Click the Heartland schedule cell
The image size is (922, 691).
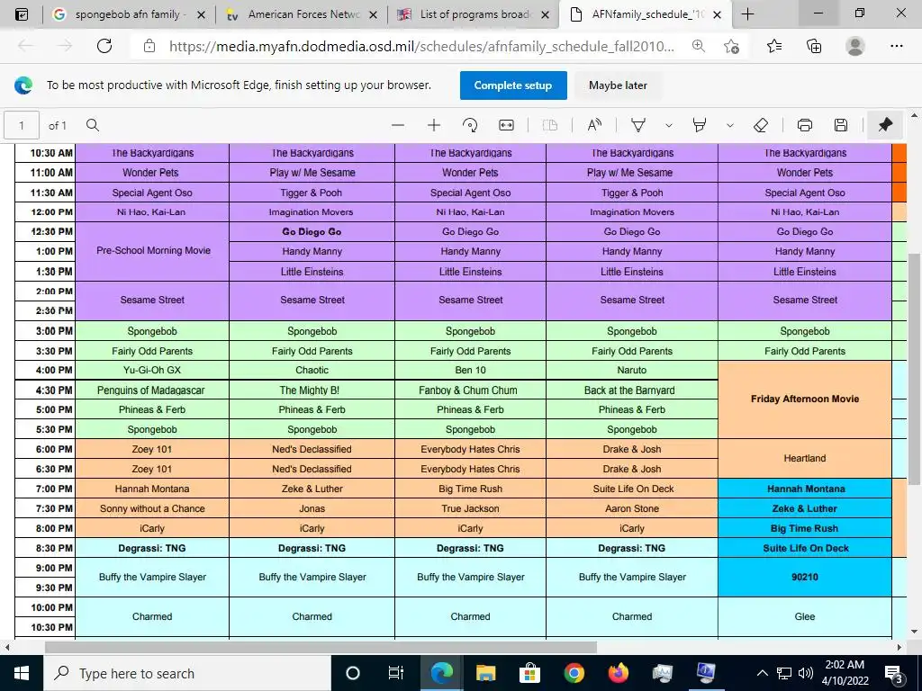pos(805,458)
